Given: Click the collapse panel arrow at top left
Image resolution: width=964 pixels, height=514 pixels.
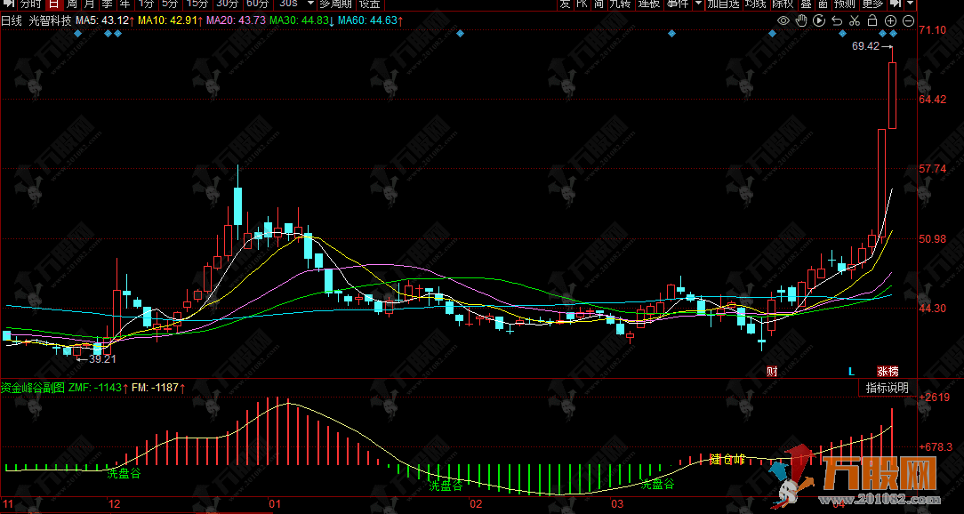Looking at the screenshot, I should (x=6, y=4).
